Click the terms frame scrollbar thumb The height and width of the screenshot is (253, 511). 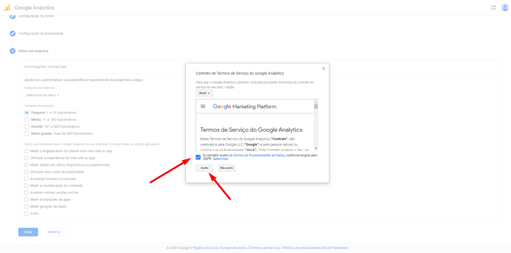[316, 107]
